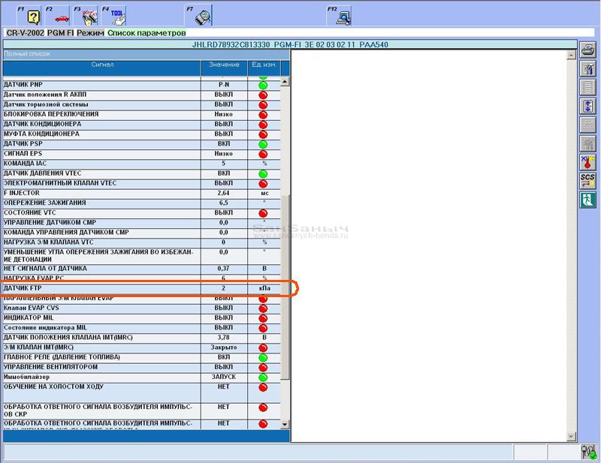Click green status indicator for ДАТЧИК PSP
The height and width of the screenshot is (463, 601).
263,144
